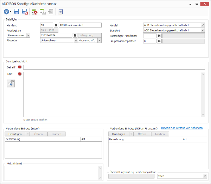
Task: Click the save-and-close floppy icon with red X
Action: tap(25, 12)
